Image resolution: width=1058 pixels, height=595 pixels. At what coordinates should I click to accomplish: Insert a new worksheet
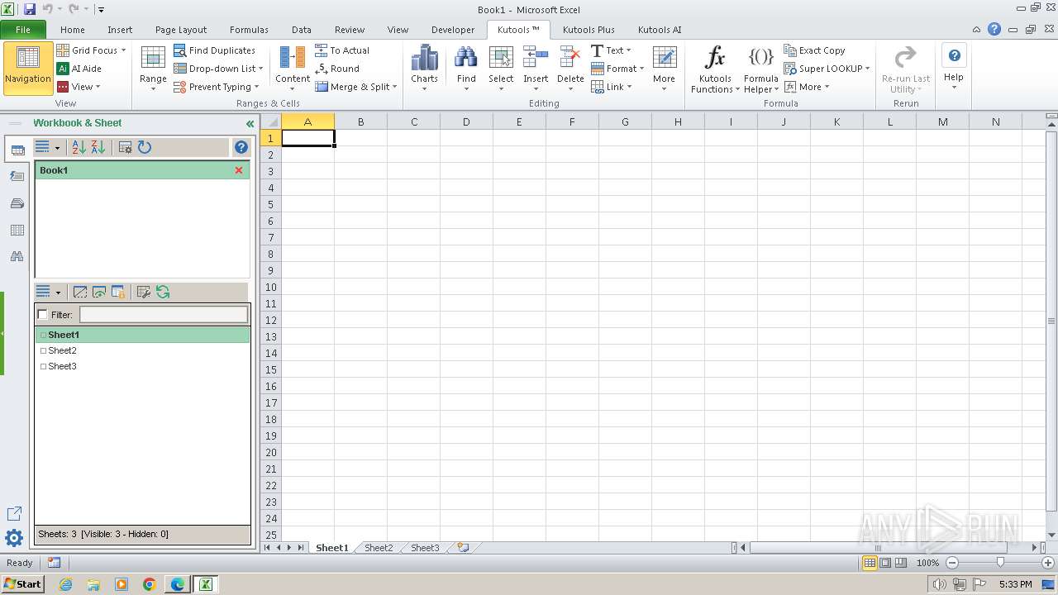pyautogui.click(x=463, y=548)
